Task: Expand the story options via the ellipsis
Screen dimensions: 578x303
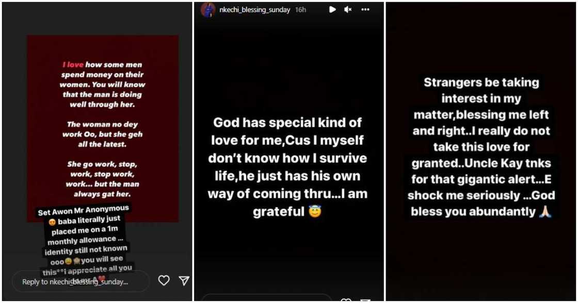Action: point(364,9)
